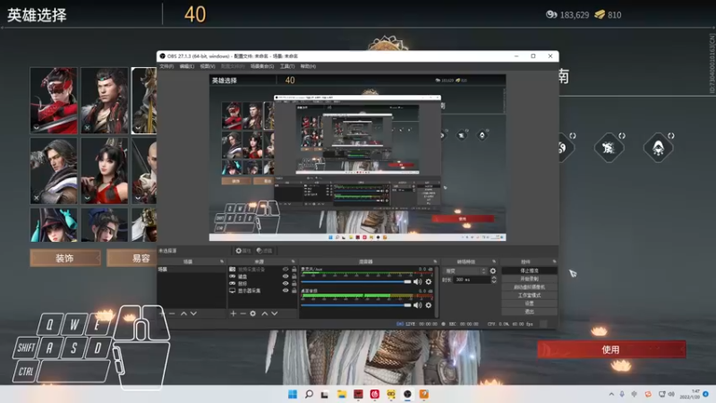
Task: Switch to OBS Studio taskbar icon
Action: tap(407, 394)
